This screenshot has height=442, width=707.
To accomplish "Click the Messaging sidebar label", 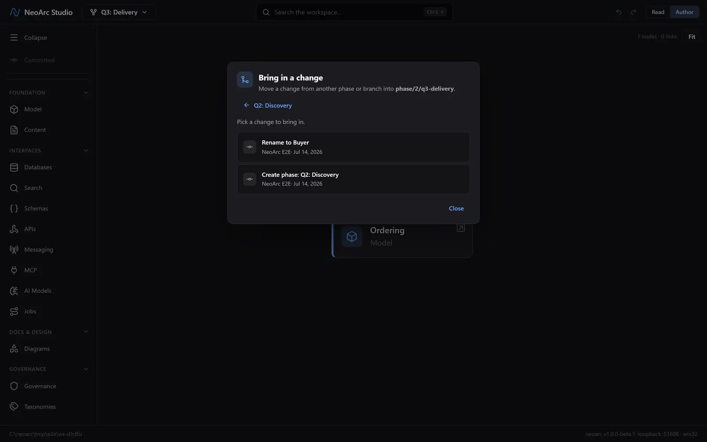I will (38, 250).
